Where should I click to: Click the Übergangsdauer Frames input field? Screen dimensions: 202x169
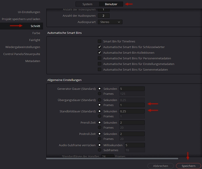[x=132, y=105]
